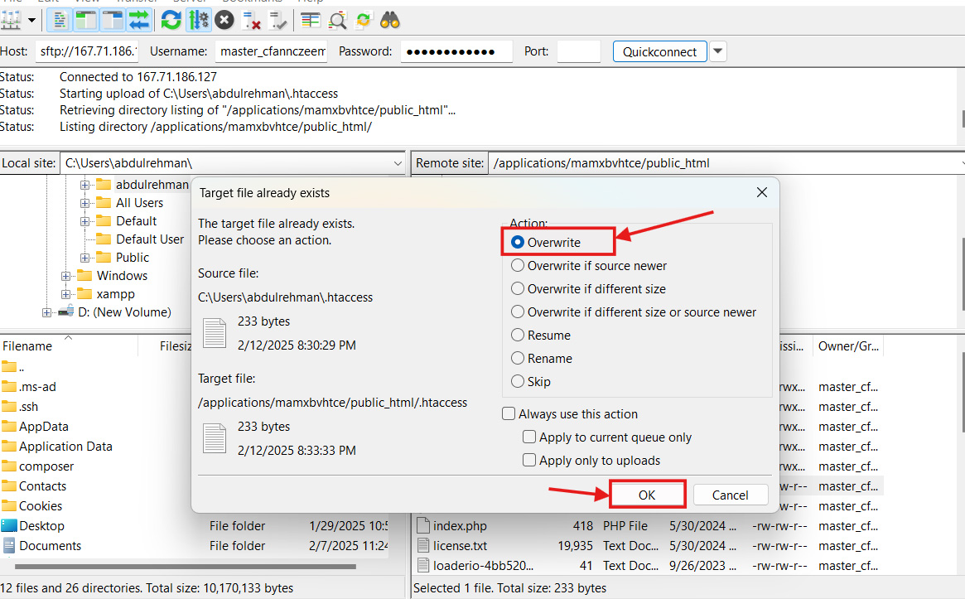Screen dimensions: 965x599
Task: Expand the Windows folder in local tree
Action: point(66,276)
